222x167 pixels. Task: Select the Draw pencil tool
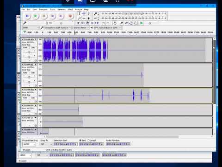click(89, 13)
